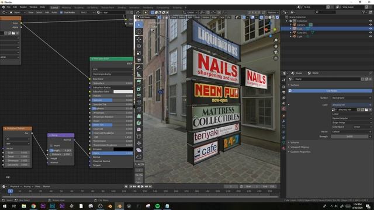
Task: Hide the Camera object in outliner
Action: 370,24
